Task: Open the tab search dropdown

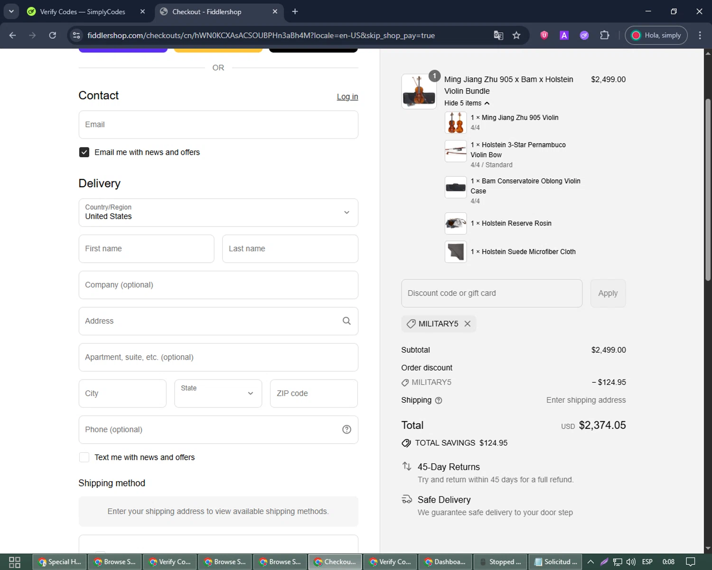Action: click(11, 11)
